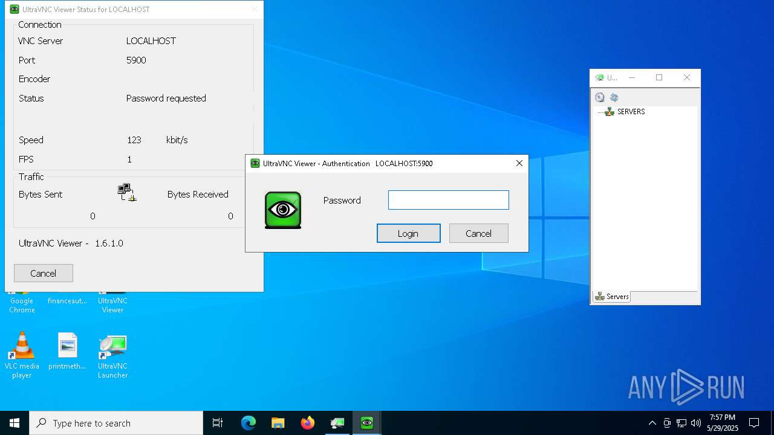Click the Viewer Status title bar icon
This screenshot has width=774, height=435.
click(x=15, y=9)
